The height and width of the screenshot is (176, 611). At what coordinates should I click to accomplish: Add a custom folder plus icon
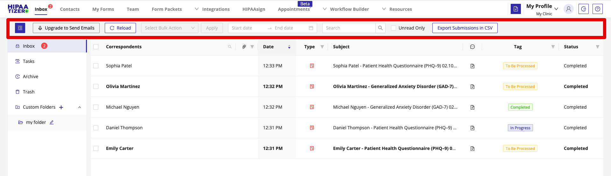(61, 107)
